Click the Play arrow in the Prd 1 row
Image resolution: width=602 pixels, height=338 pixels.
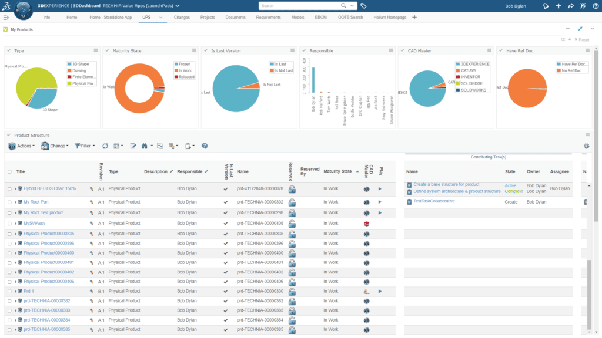click(380, 291)
